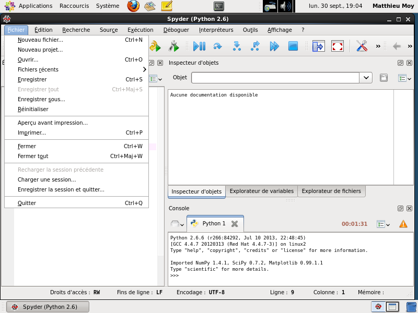Show more toolbar items after tools icon
418x313 pixels.
(378, 46)
